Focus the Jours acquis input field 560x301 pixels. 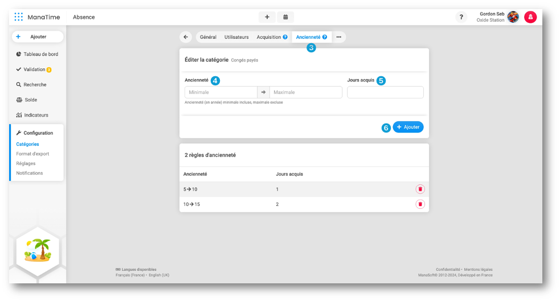coord(385,92)
